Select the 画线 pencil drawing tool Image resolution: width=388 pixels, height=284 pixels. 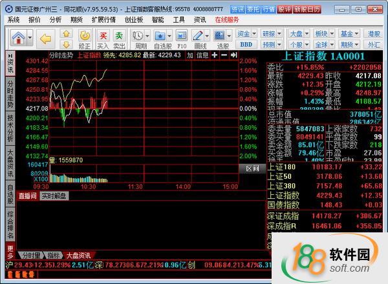tap(198, 36)
